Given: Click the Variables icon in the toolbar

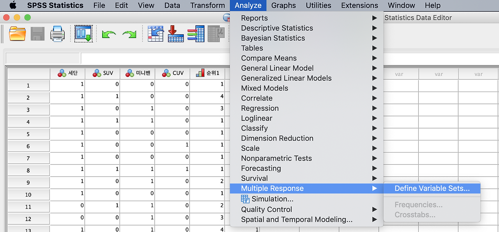Looking at the screenshot, I should click(196, 34).
